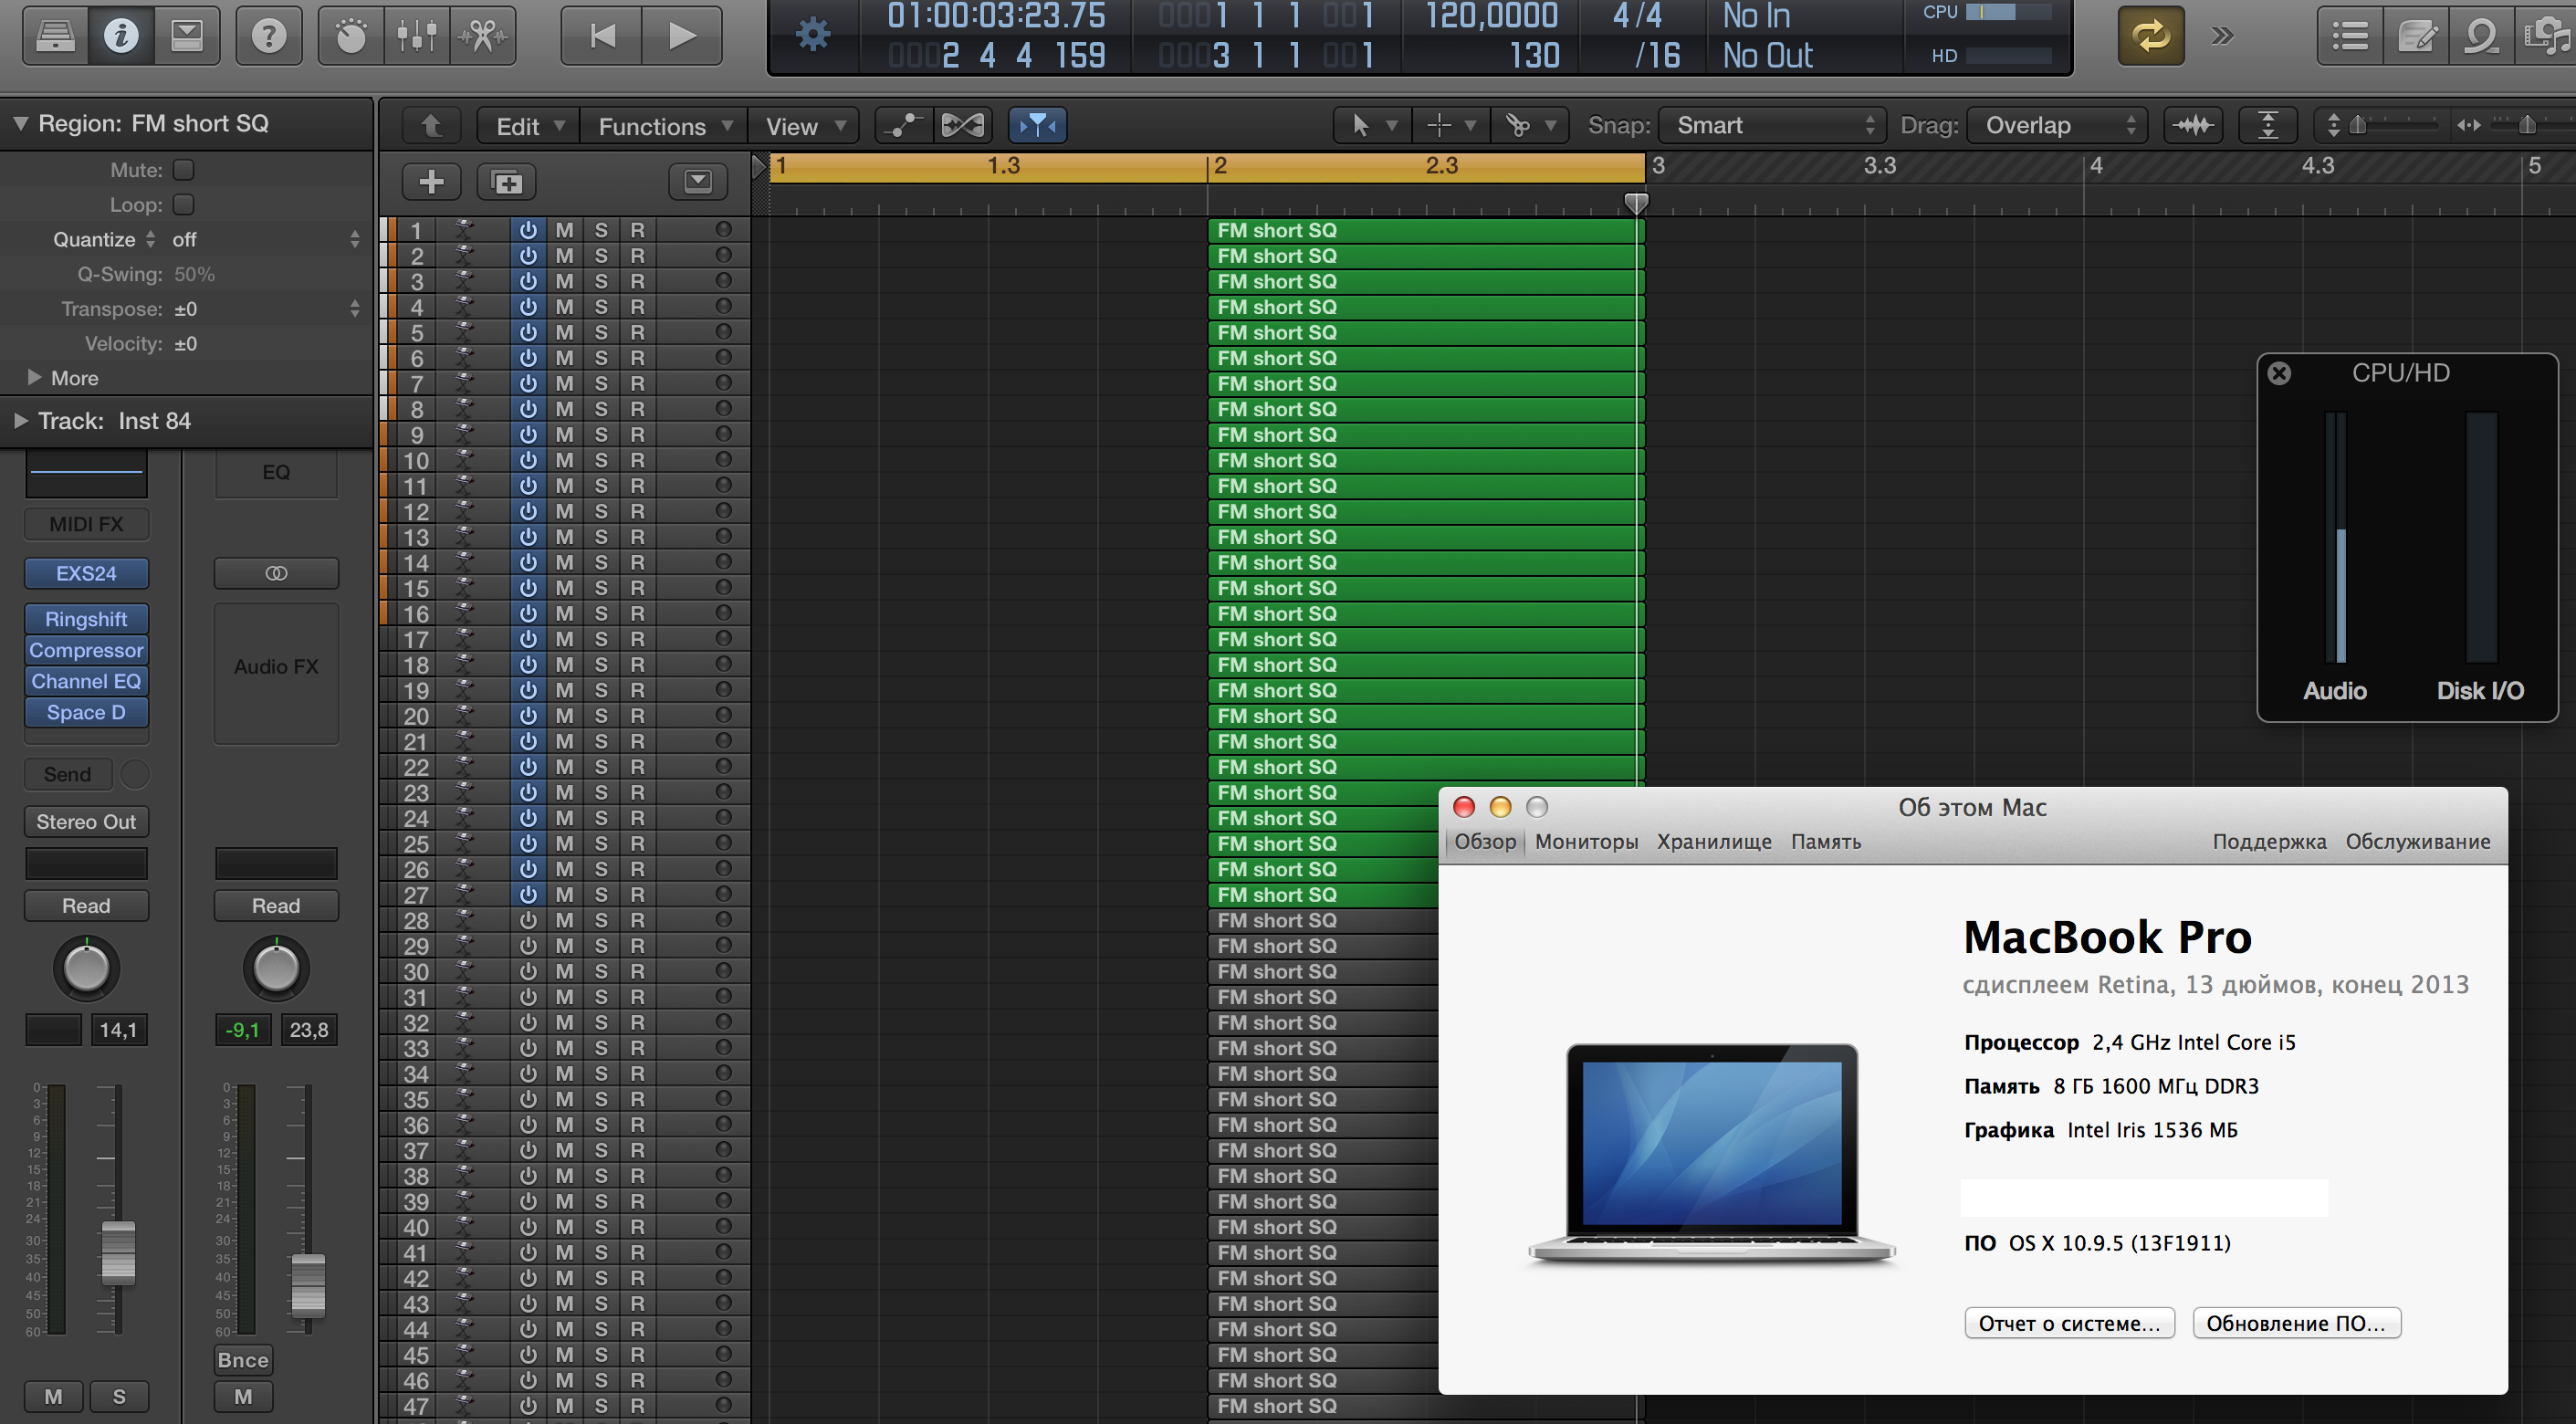This screenshot has width=2576, height=1424.
Task: Open the Snap Smart dropdown
Action: (x=1772, y=125)
